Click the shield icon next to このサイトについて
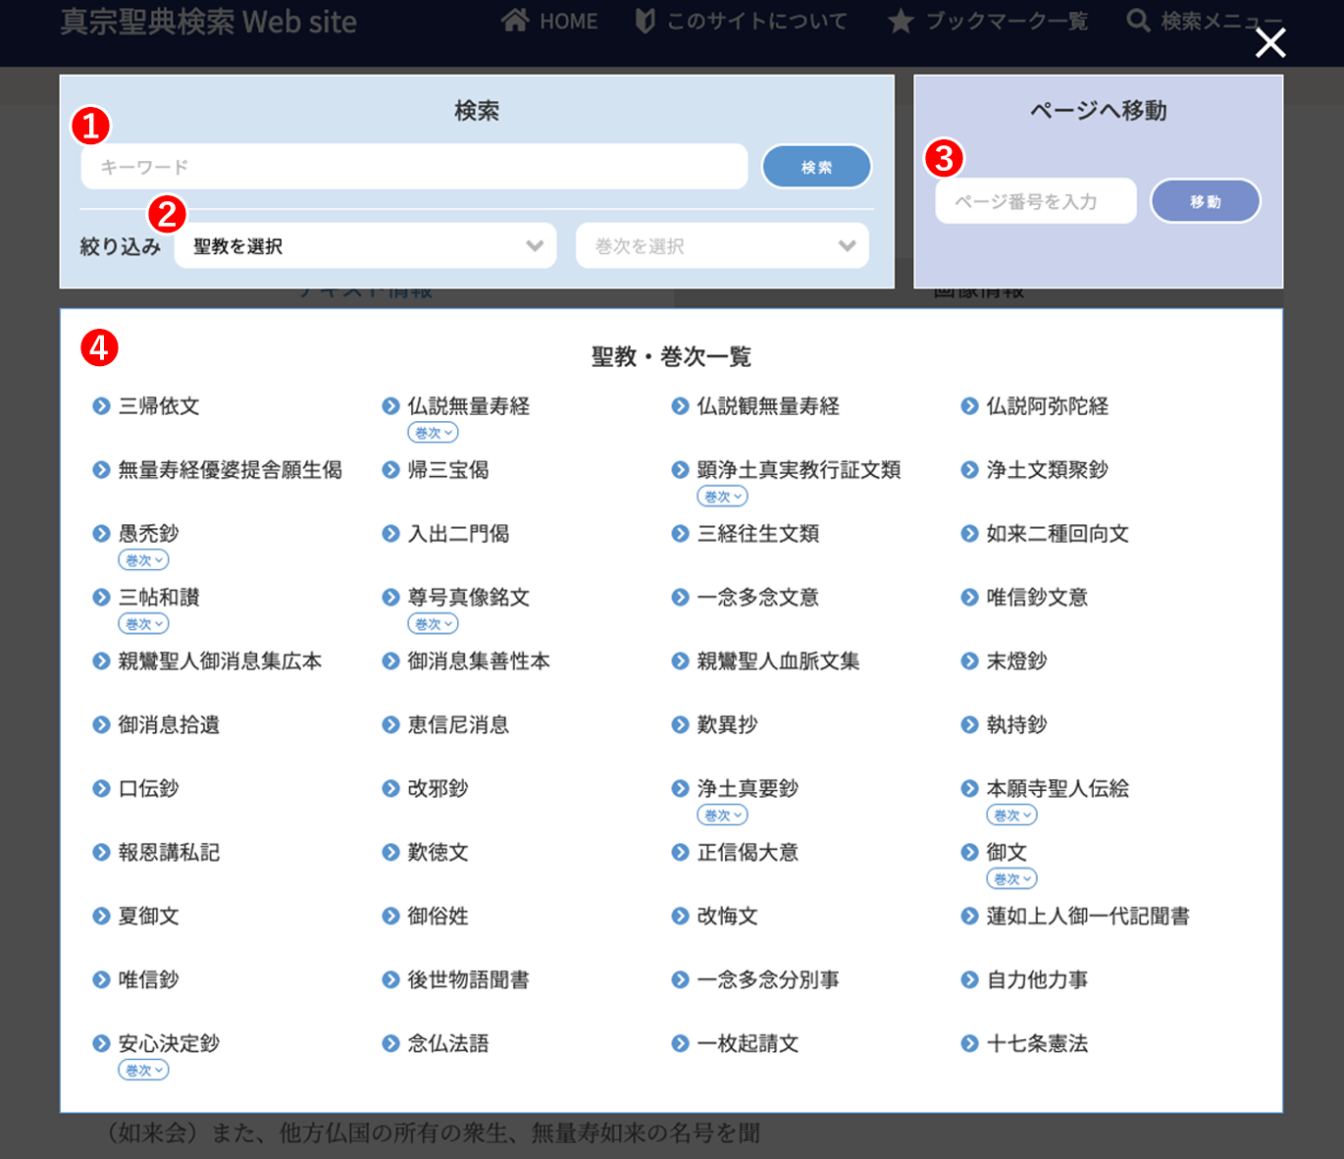Viewport: 1344px width, 1159px height. click(x=645, y=21)
